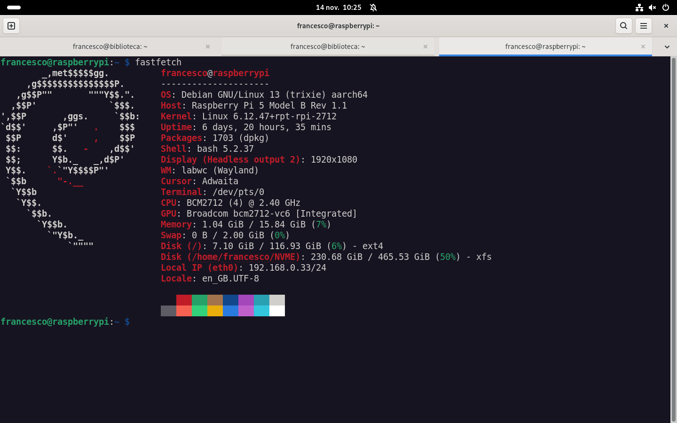Switch to first francesco@biblioteca tab

click(110, 47)
